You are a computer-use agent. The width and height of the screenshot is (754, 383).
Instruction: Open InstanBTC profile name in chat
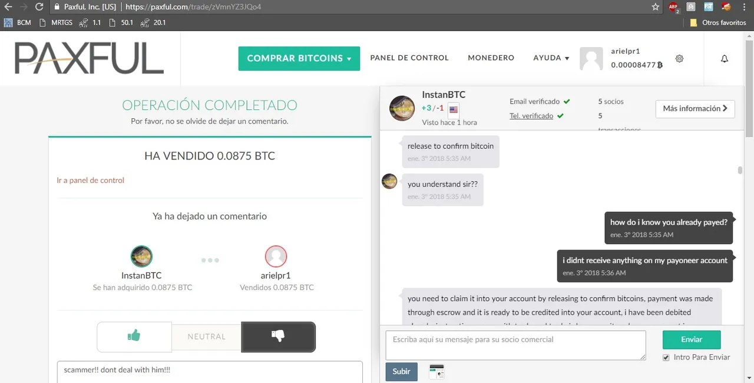(x=444, y=95)
